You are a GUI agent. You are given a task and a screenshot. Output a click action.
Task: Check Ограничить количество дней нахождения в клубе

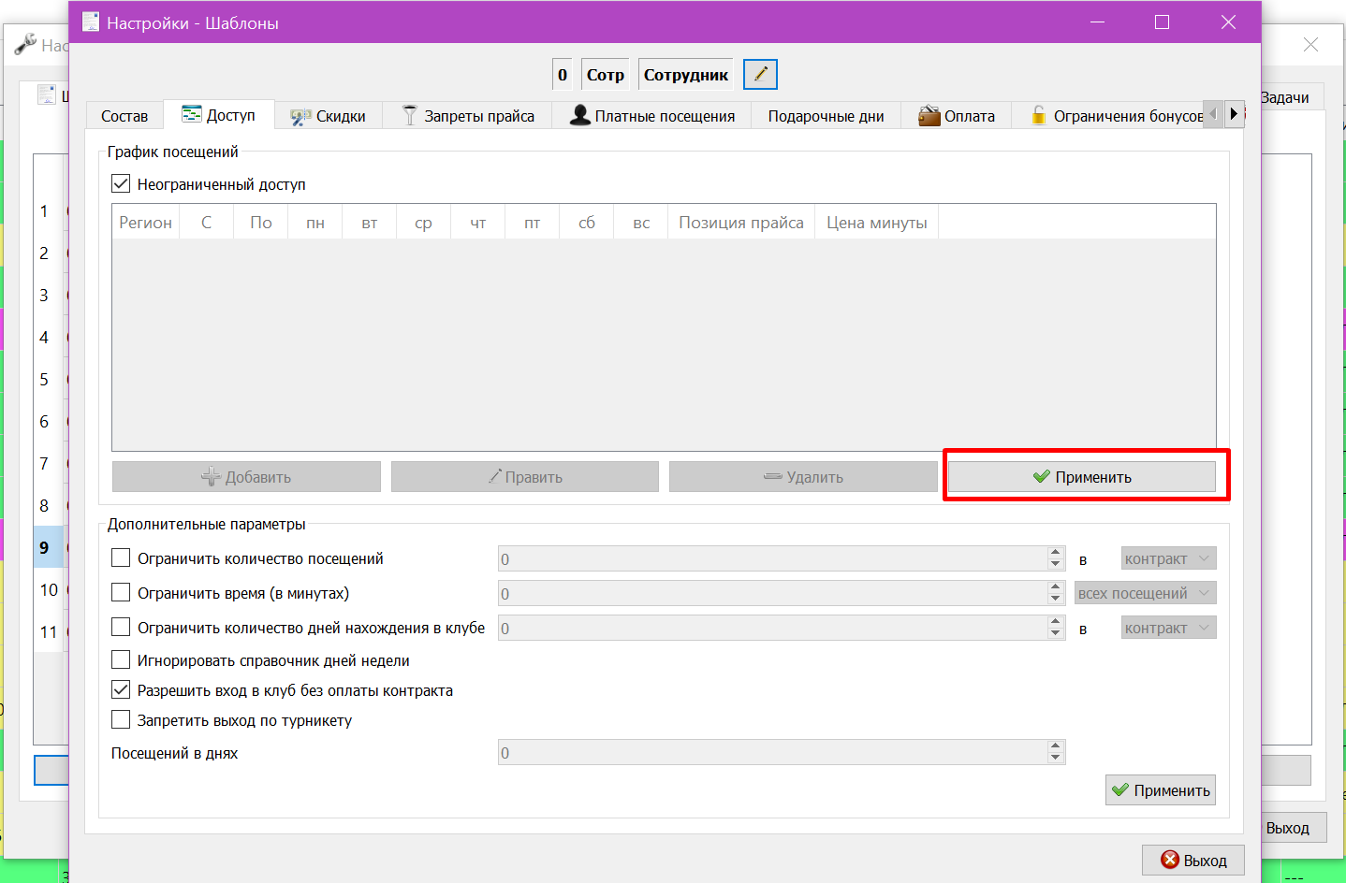[121, 627]
